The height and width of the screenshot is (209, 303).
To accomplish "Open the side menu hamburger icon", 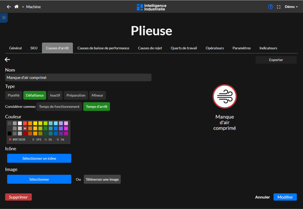I will (4, 18).
